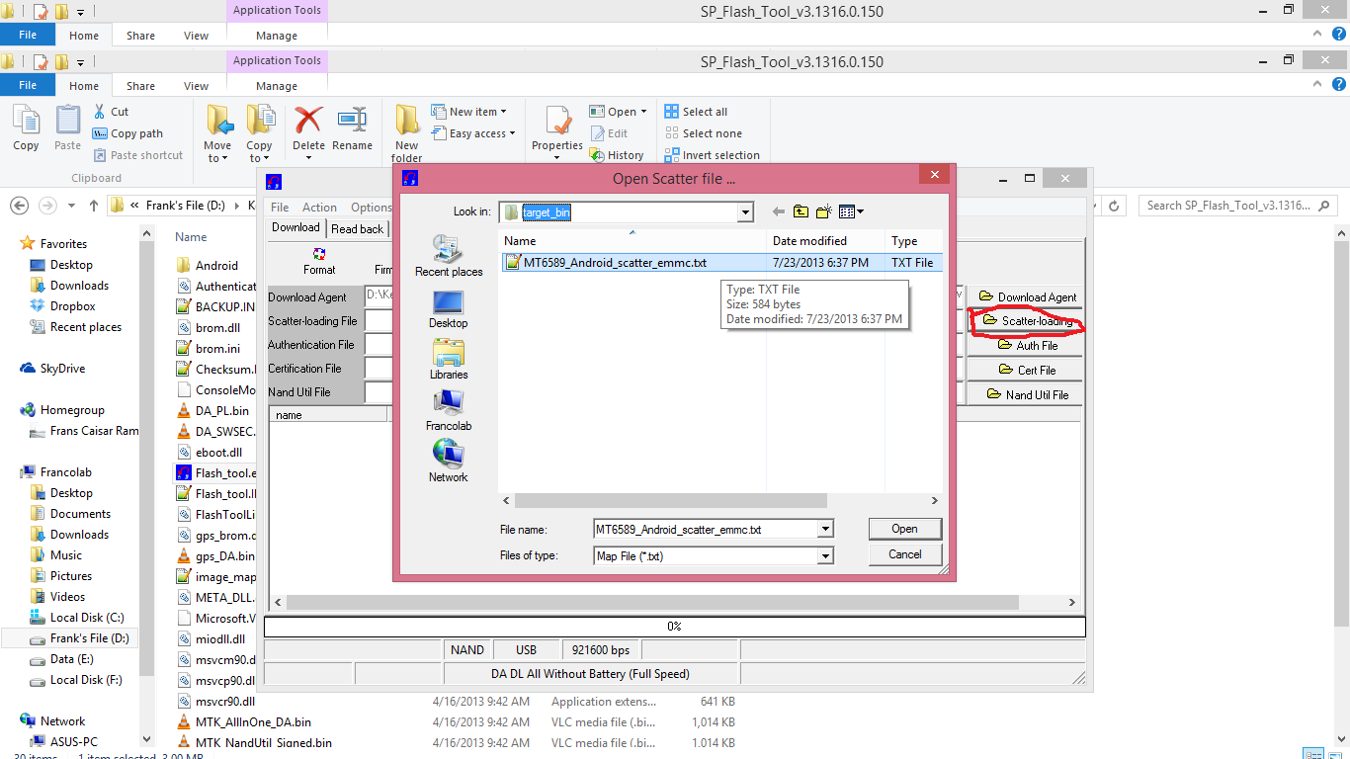
Task: Open File menu in Flash tool window
Action: [280, 208]
